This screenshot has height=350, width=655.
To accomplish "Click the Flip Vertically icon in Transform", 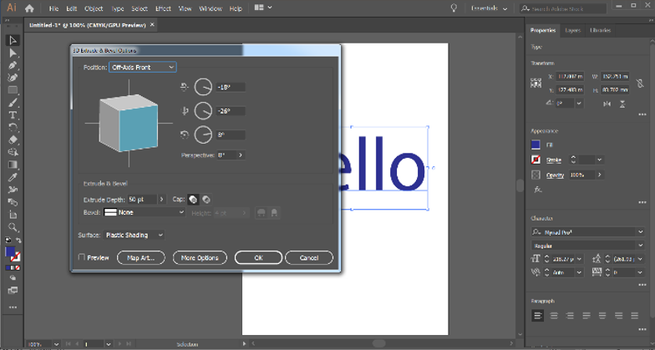I will point(622,104).
